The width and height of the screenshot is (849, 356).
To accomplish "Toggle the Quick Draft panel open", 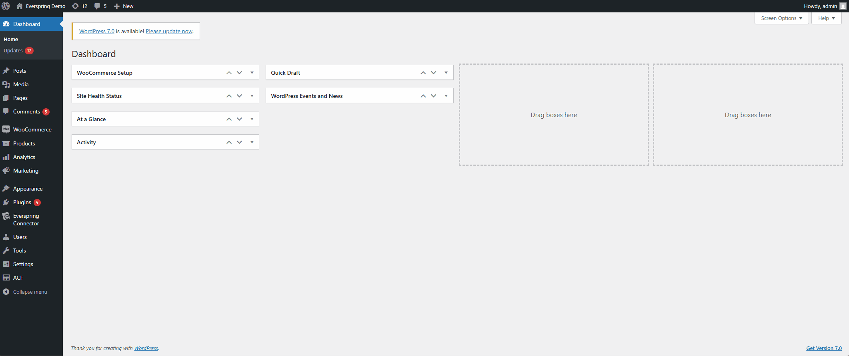I will [446, 73].
